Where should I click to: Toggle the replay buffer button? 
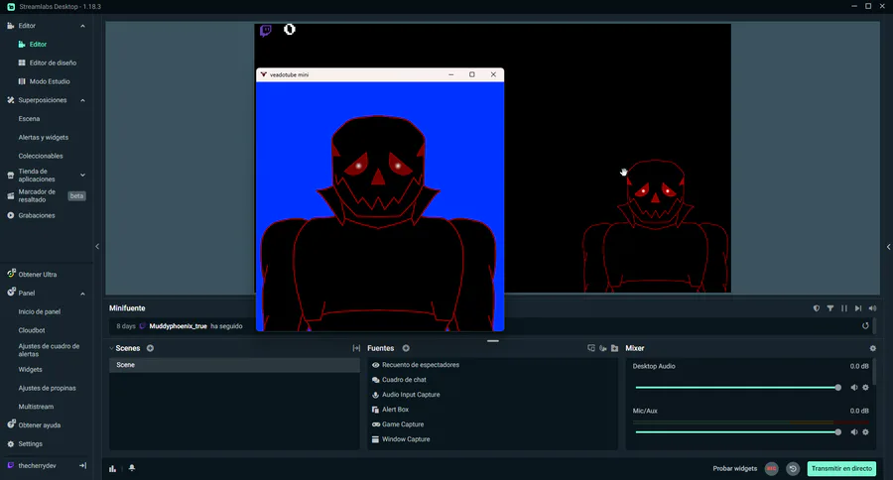[x=793, y=469]
